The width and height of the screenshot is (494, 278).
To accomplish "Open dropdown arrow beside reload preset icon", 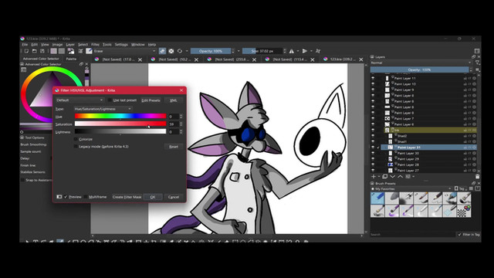I will [x=187, y=51].
